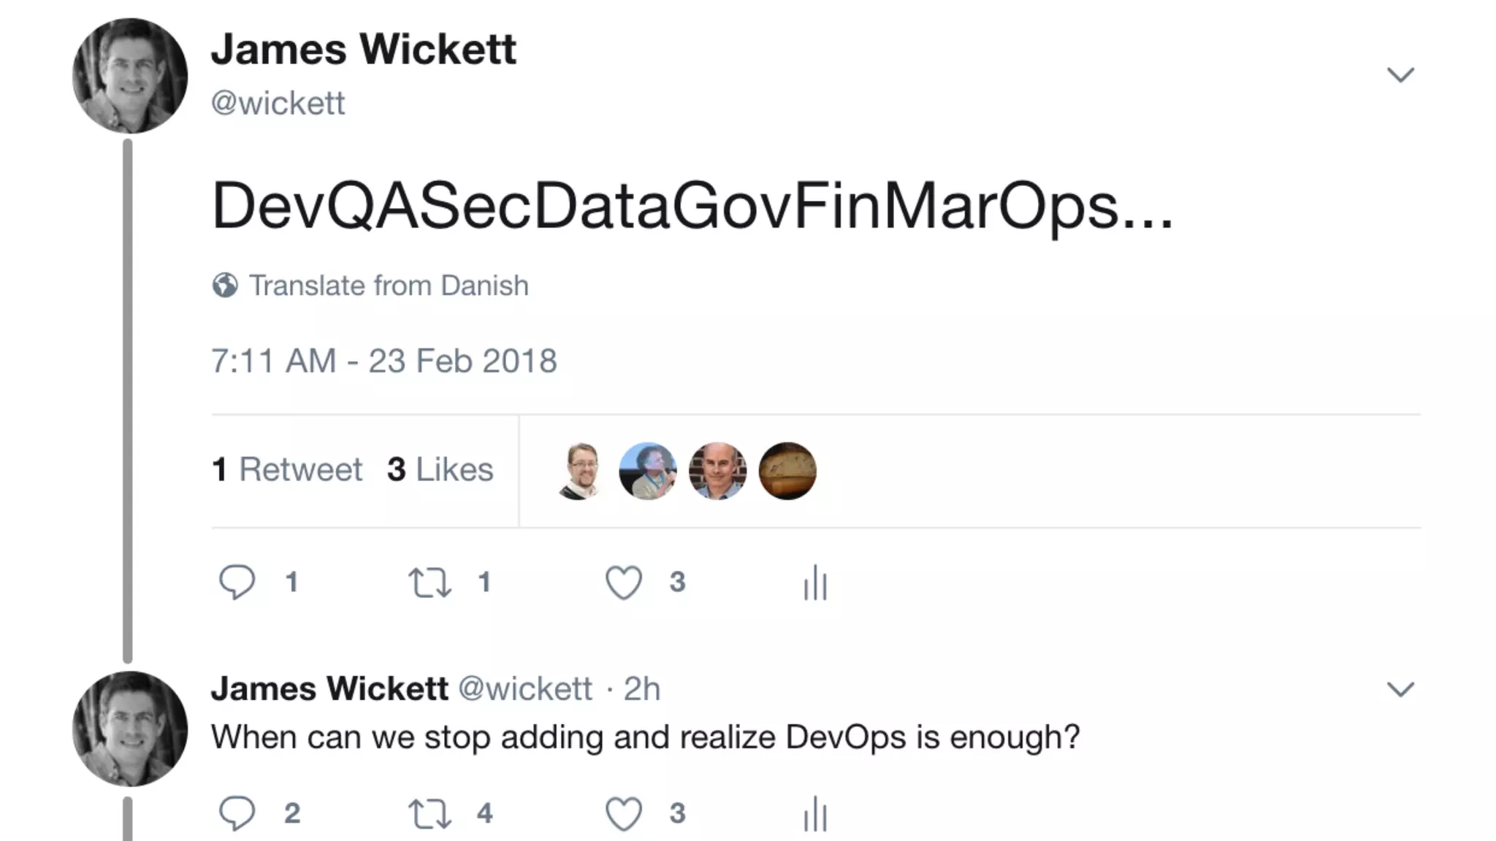Open the bread-picture liker avatar
Viewport: 1496px width, 841px height.
click(787, 471)
